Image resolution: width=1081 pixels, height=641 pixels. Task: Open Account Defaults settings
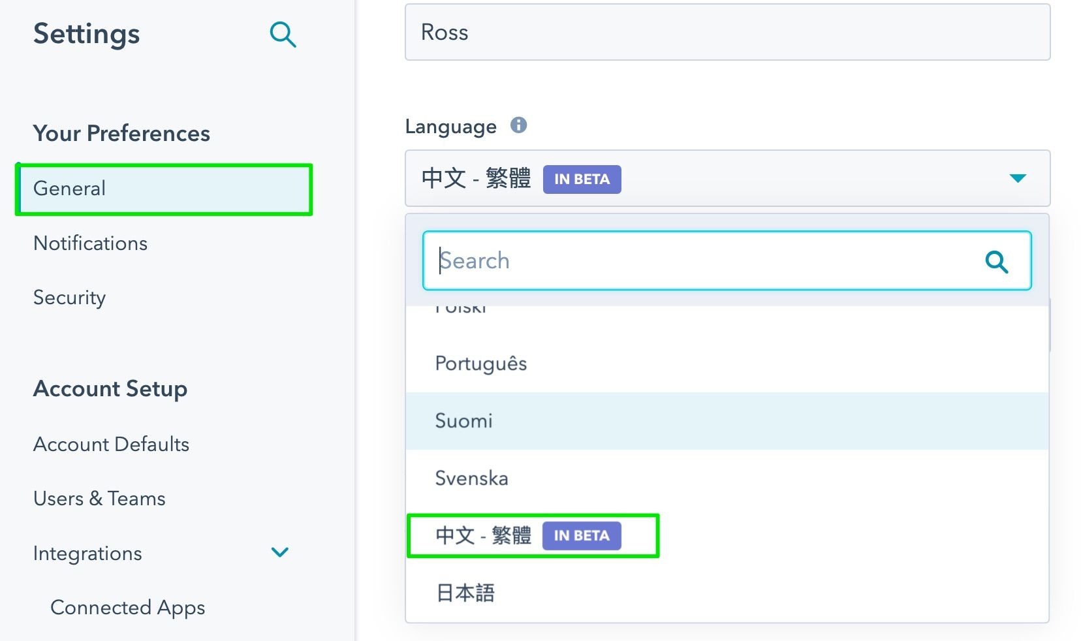click(111, 444)
